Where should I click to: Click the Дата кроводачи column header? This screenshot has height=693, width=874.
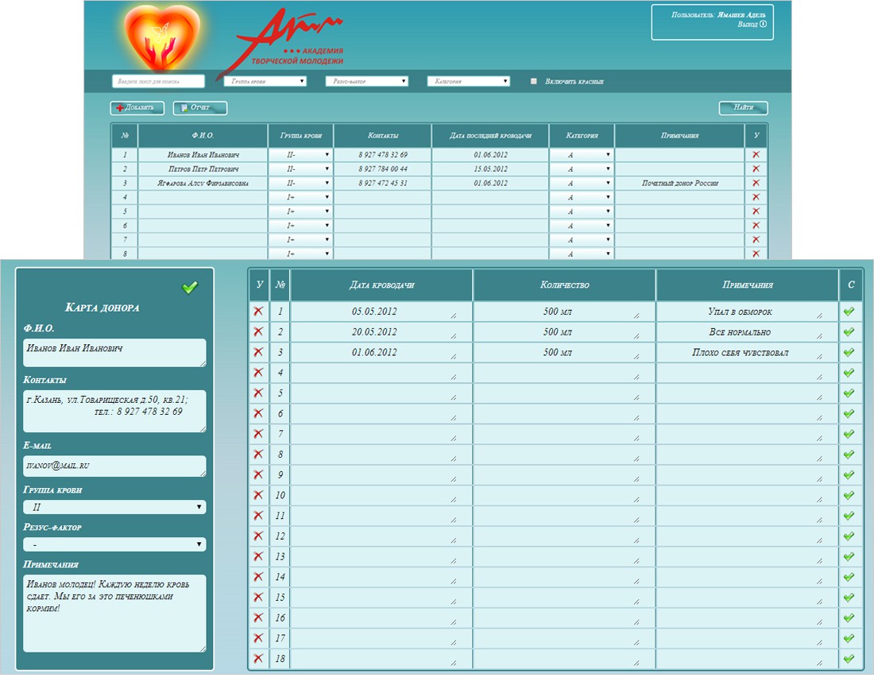point(382,285)
